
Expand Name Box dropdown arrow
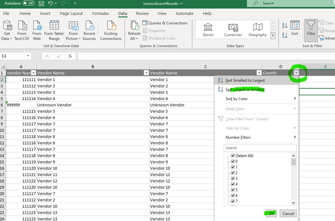coord(28,56)
